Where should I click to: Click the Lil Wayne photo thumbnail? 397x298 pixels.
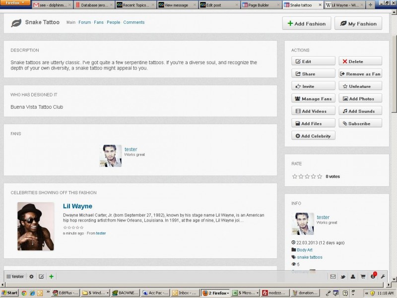click(36, 226)
